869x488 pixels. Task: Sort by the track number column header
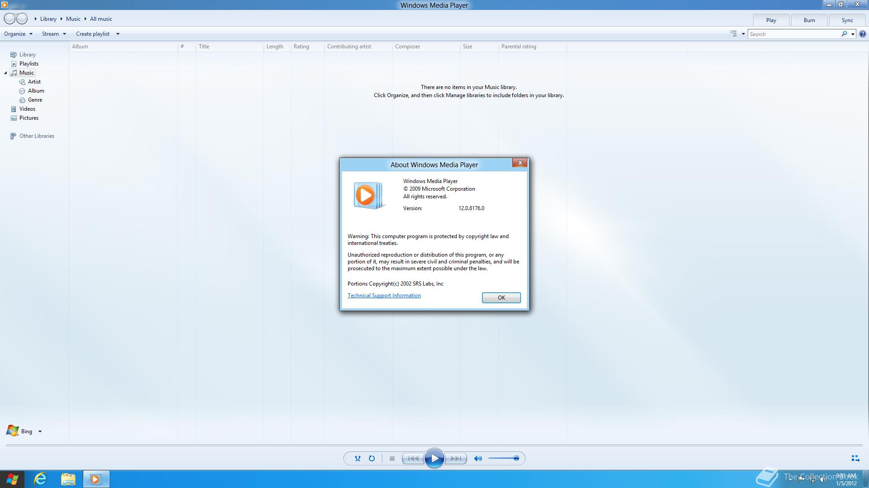(186, 47)
